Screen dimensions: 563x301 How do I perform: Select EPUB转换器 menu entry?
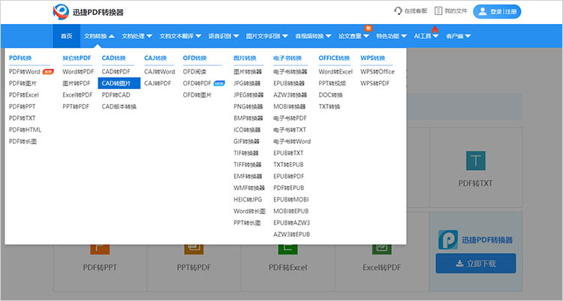click(289, 83)
